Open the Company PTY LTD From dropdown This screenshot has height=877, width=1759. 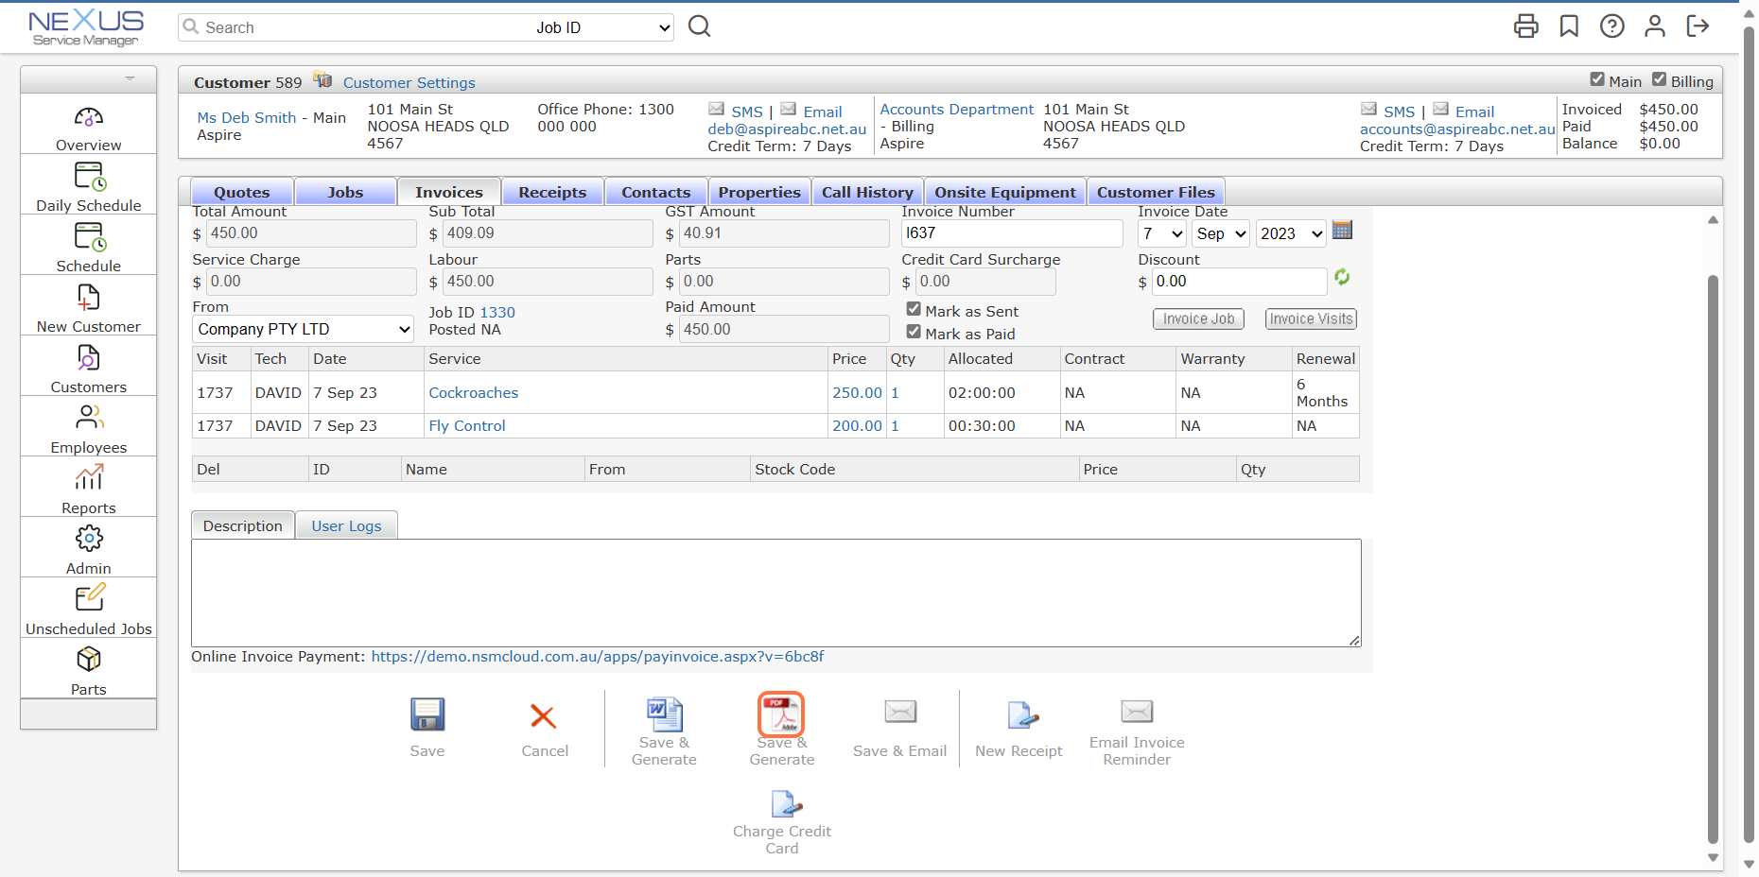303,329
